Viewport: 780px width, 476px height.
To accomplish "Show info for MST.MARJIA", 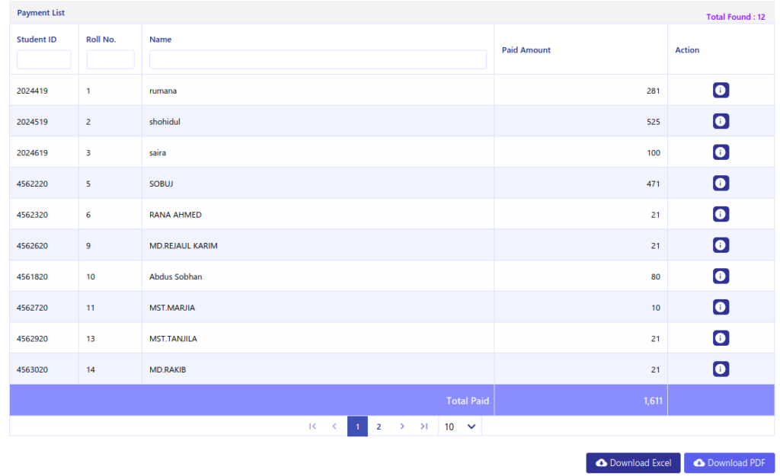I will click(721, 307).
